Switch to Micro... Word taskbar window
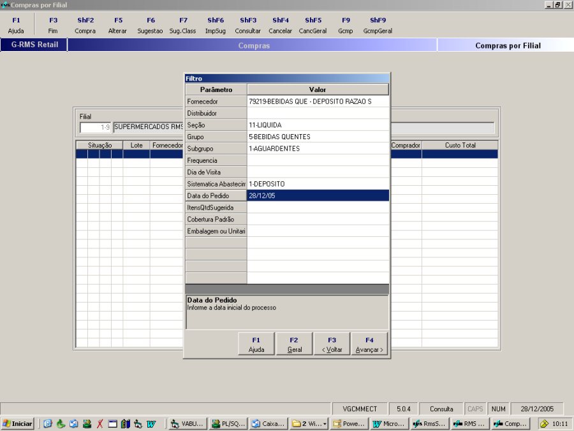The image size is (574, 431). pos(389,424)
